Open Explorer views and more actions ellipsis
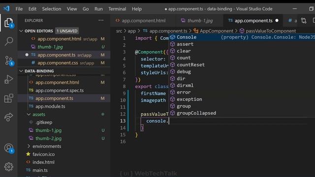This screenshot has width=315, height=177. tap(101, 20)
